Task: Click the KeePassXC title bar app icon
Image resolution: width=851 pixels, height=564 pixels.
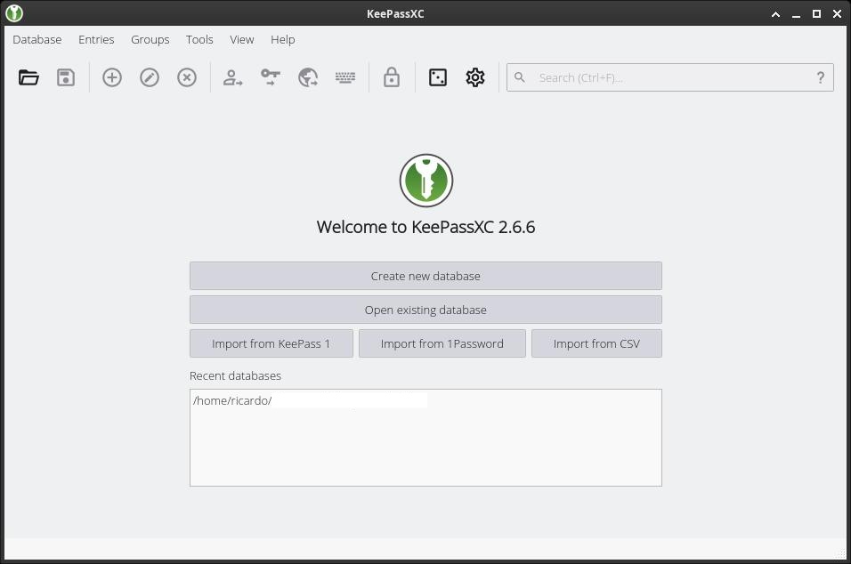Action: tap(14, 13)
